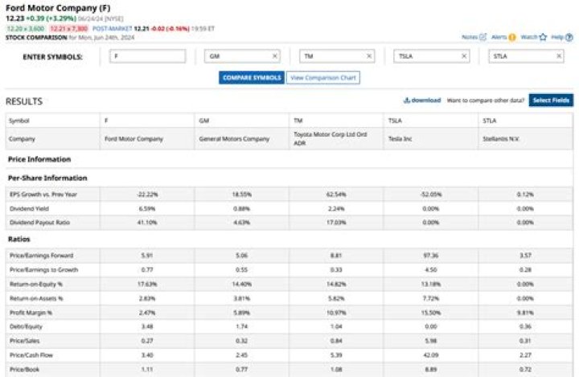Collapse the Ratios section

point(18,240)
